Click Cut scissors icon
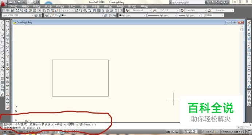Image resolution: width=252 pixels, height=135 pixels. (40, 11)
